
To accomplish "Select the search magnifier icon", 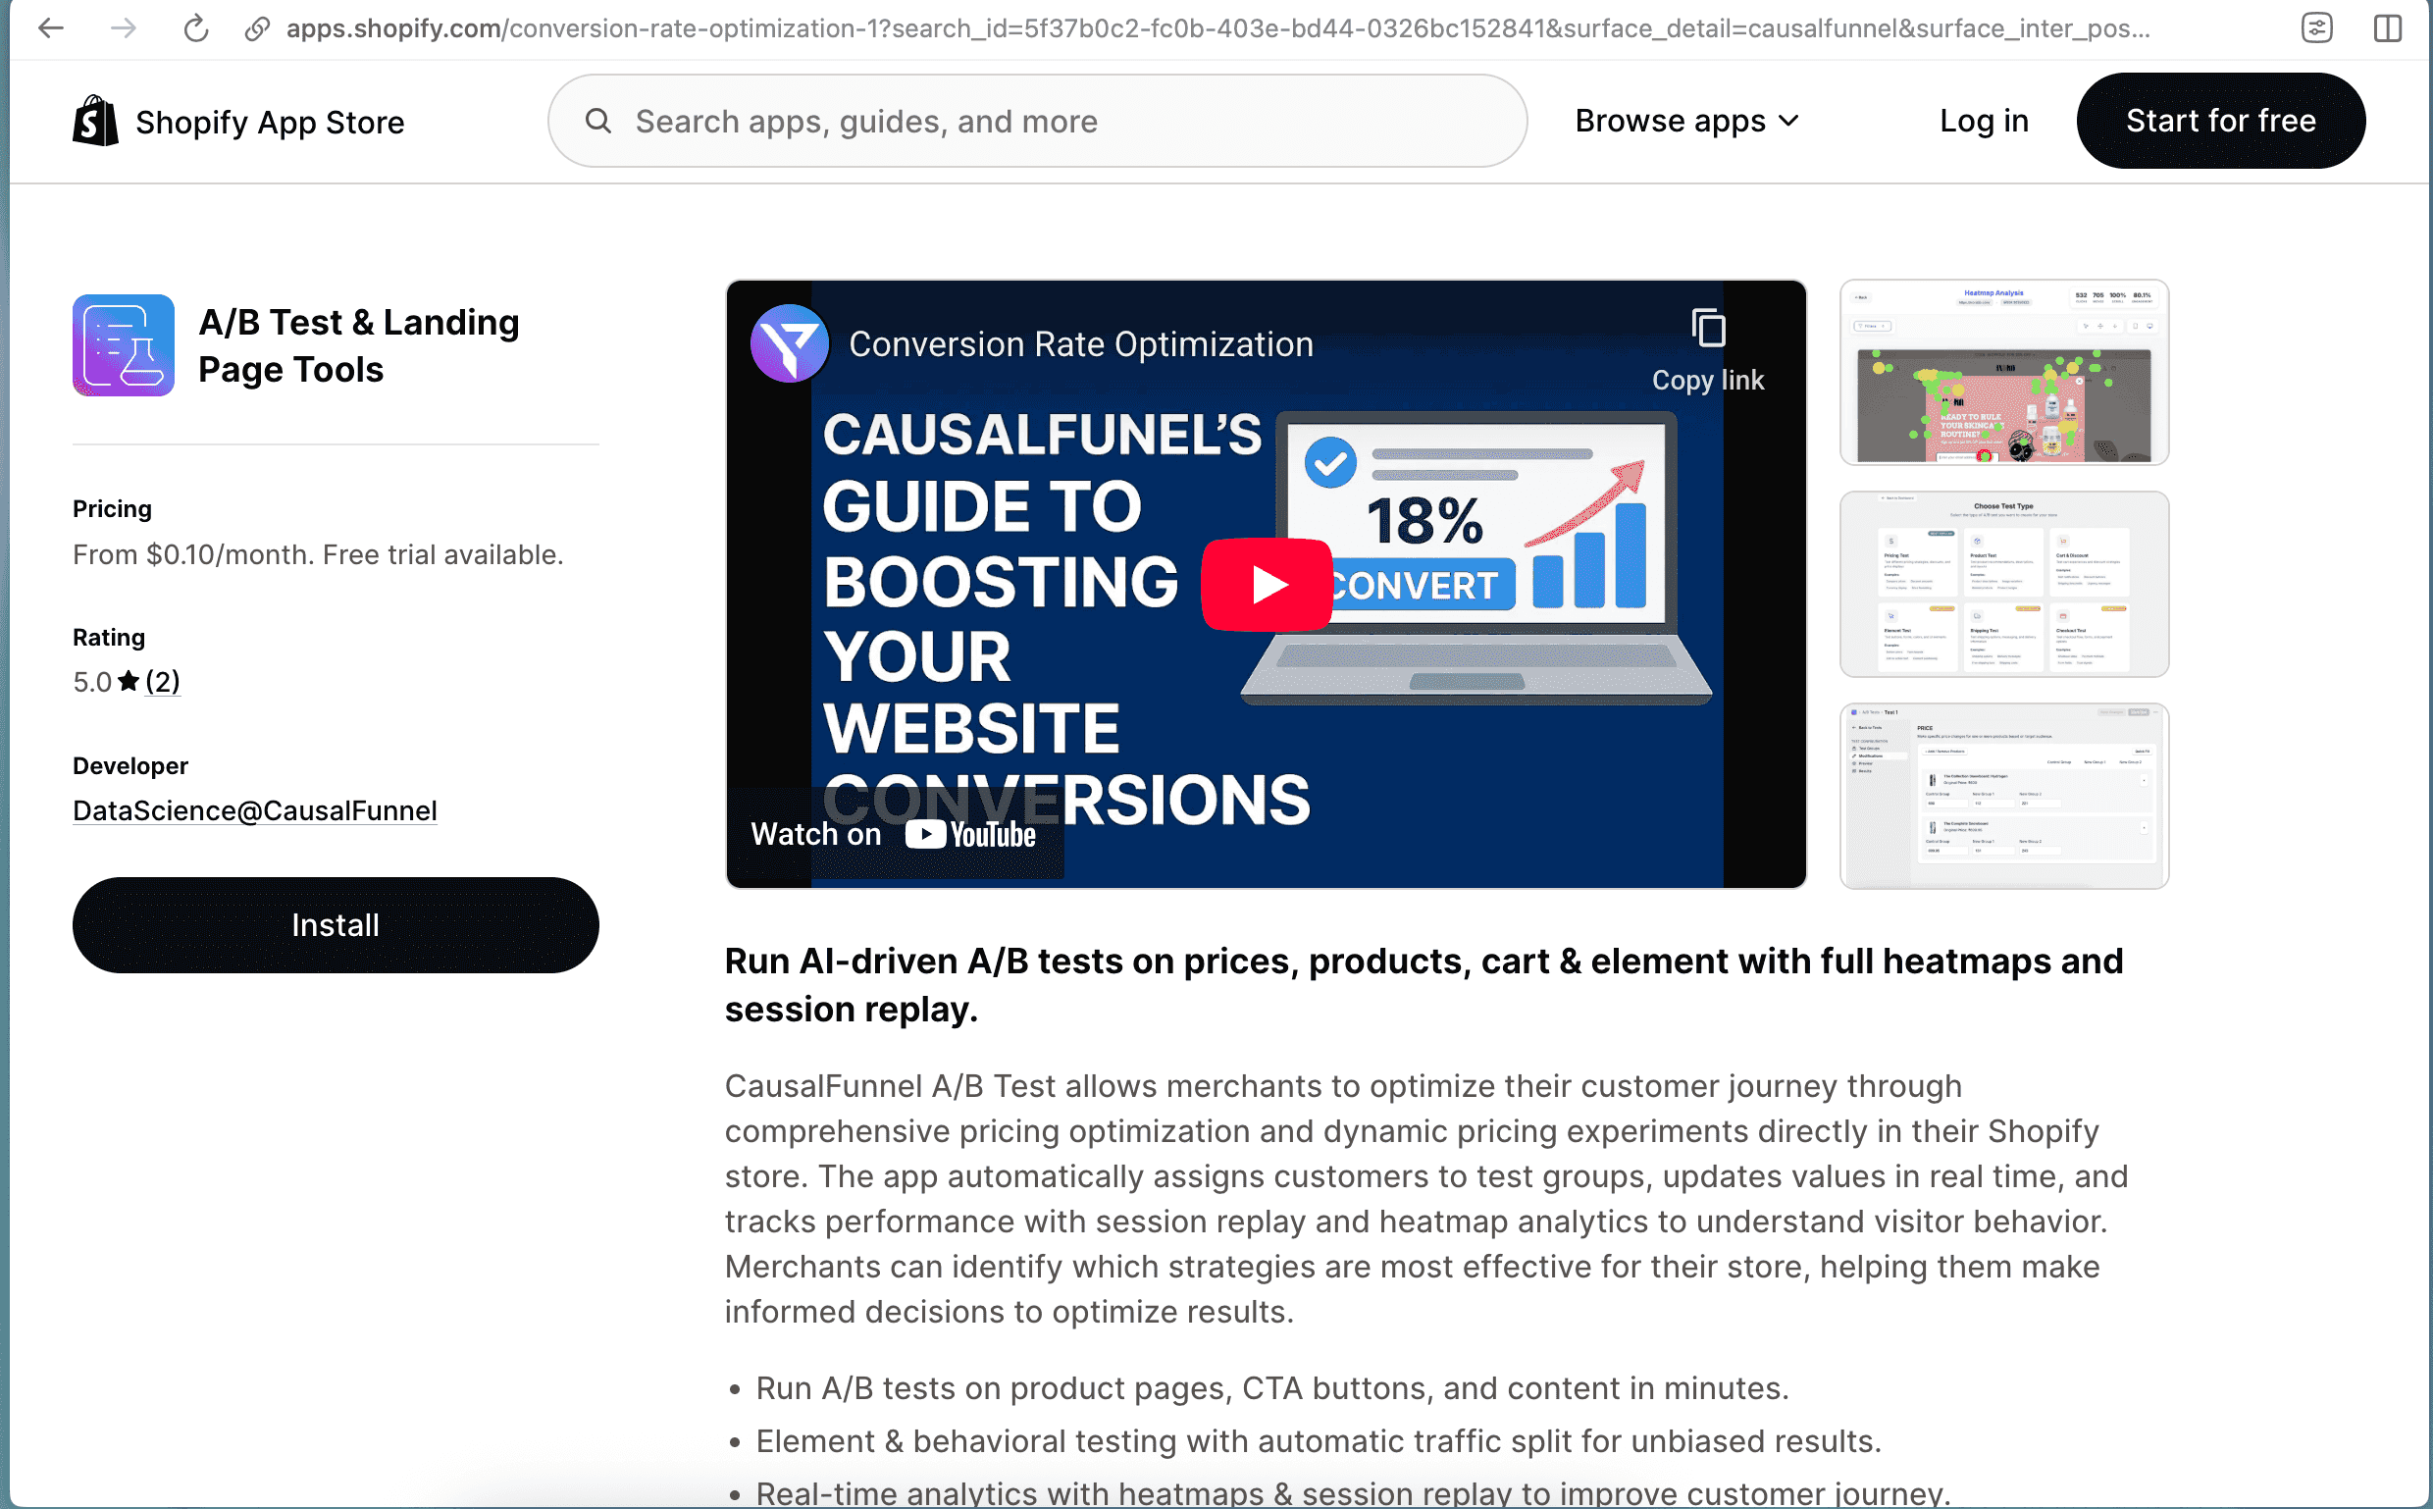I will [x=598, y=120].
